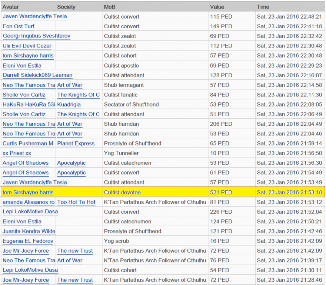Open tom Sirshayne harris in yellow highlighted row
Screen dimensions: 326x285
(x=28, y=192)
